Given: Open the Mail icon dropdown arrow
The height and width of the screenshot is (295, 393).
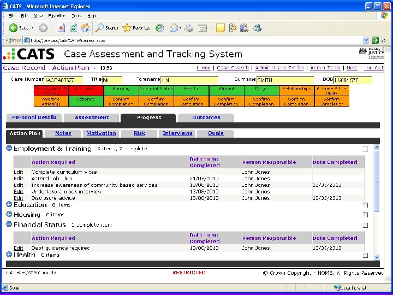Looking at the screenshot, I should pyautogui.click(x=180, y=28).
